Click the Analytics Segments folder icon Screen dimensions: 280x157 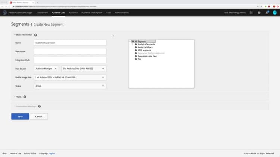coord(136,44)
